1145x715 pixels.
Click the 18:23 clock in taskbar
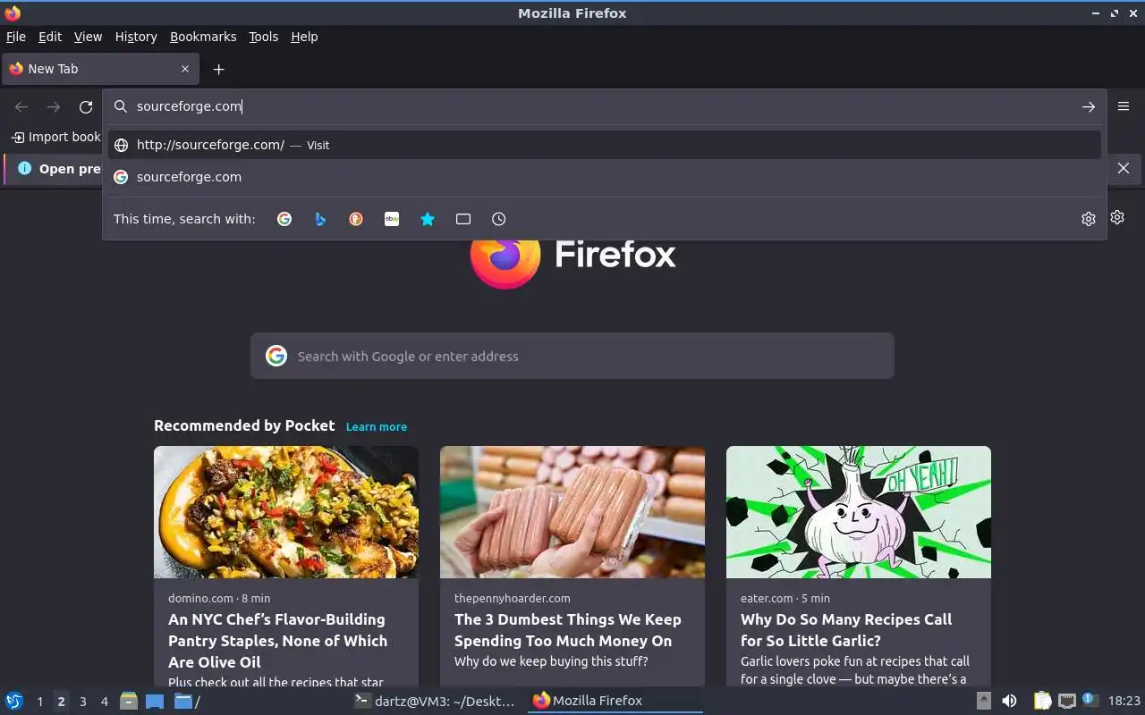1124,701
